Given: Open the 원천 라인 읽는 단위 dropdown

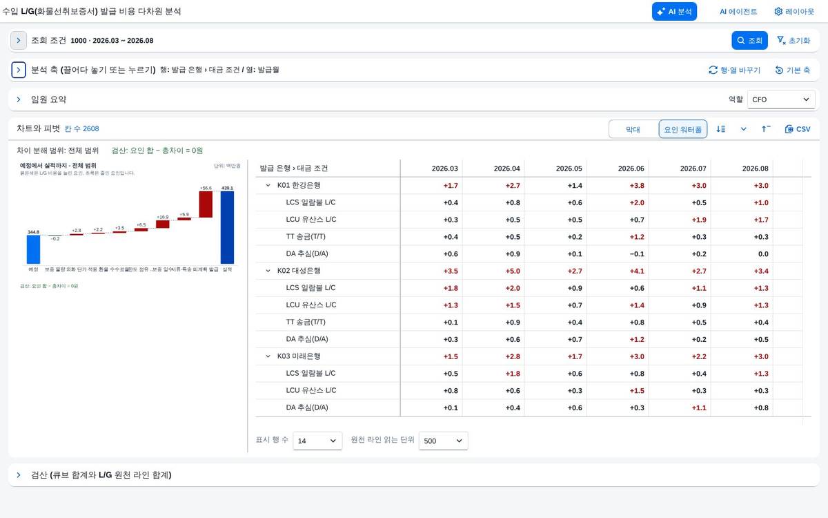Looking at the screenshot, I should tap(443, 441).
